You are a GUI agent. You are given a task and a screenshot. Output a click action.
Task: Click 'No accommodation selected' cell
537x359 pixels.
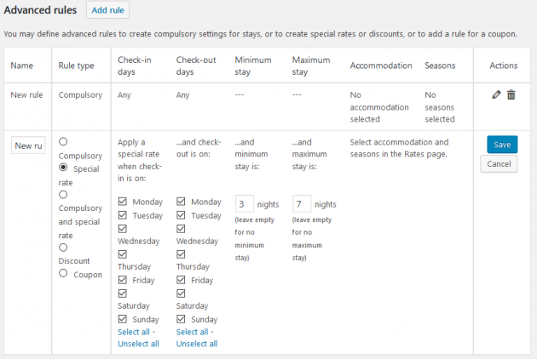coord(379,107)
